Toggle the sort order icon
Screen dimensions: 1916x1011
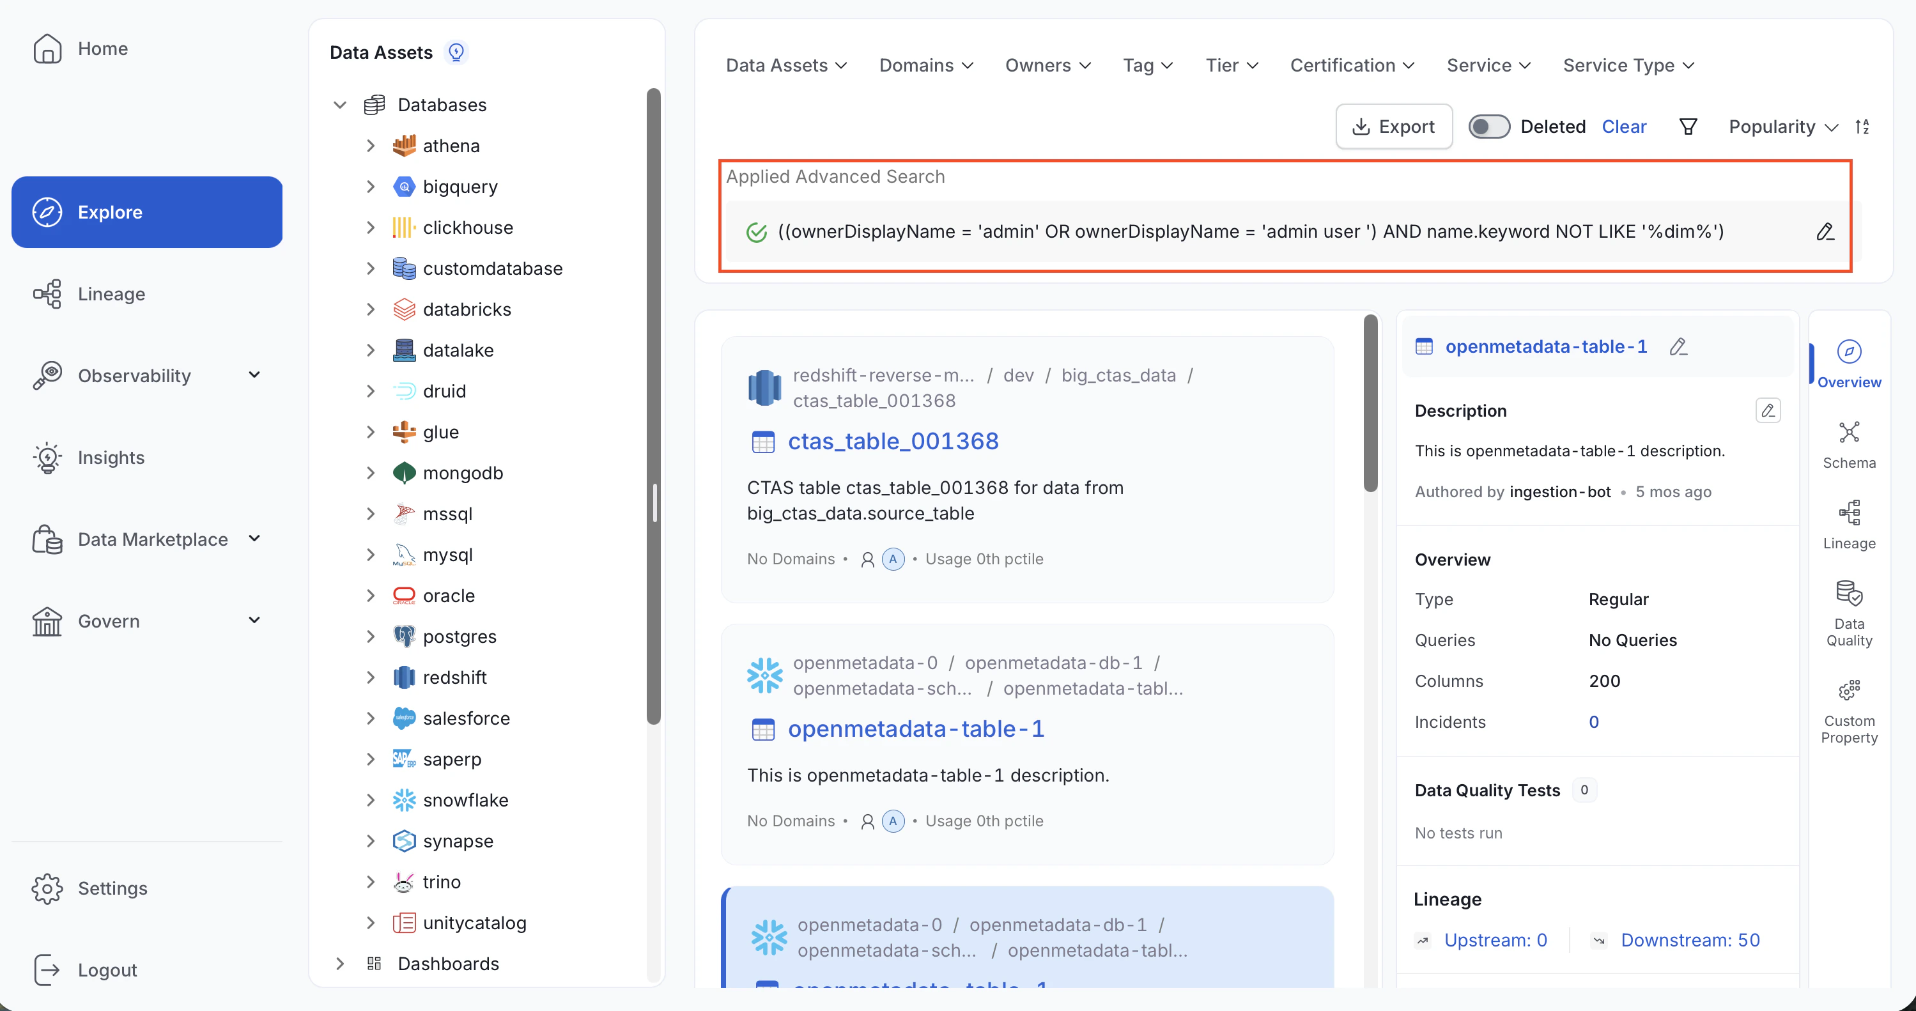(x=1862, y=127)
